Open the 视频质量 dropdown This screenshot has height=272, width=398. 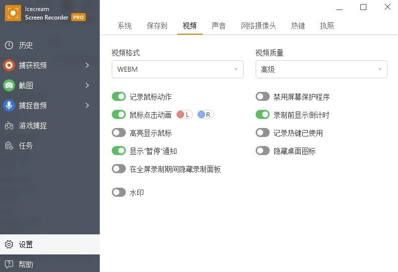(x=321, y=69)
